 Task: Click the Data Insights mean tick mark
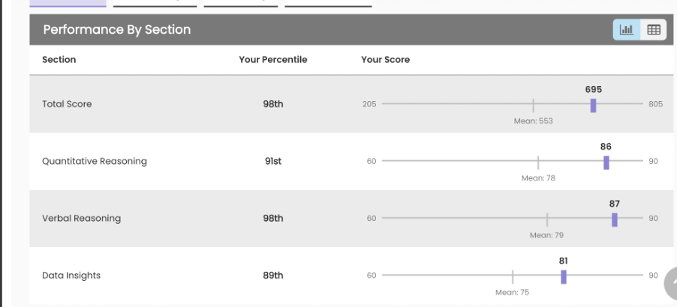513,276
